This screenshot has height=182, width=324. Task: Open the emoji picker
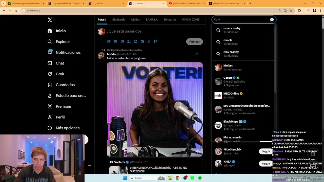coord(135,42)
